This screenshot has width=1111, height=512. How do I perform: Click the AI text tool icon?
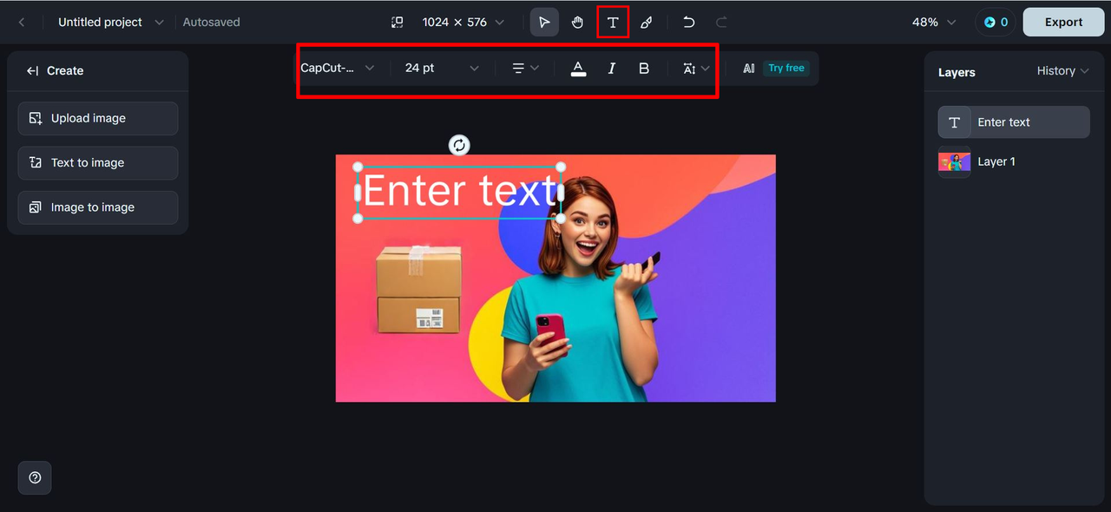tap(749, 68)
